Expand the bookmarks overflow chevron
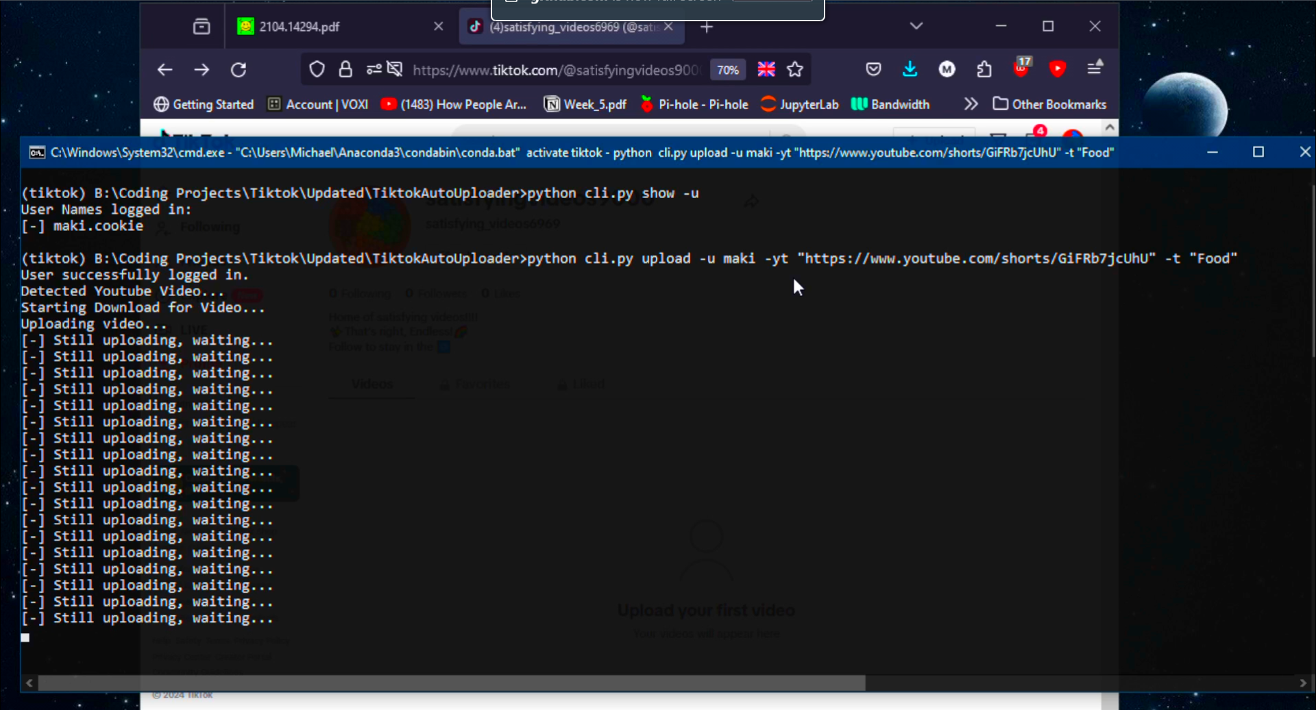The image size is (1316, 710). pyautogui.click(x=971, y=104)
